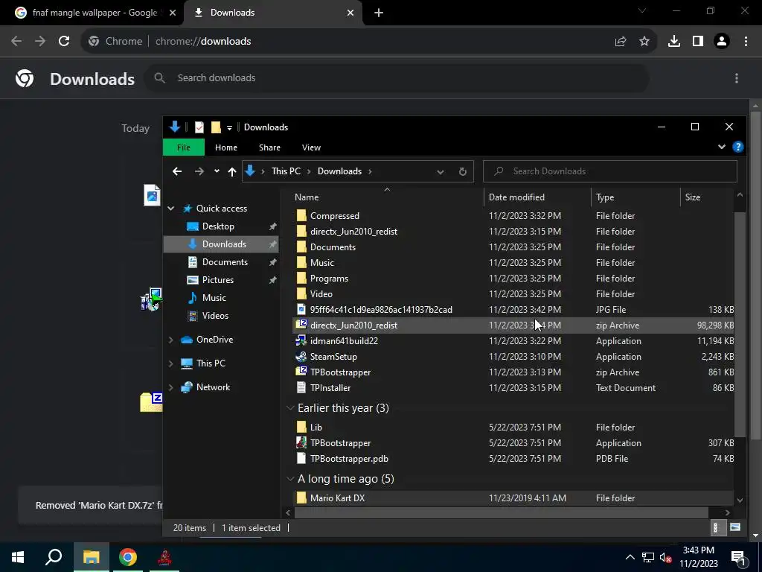Select Videos in navigation pane
The height and width of the screenshot is (572, 762).
pos(215,316)
